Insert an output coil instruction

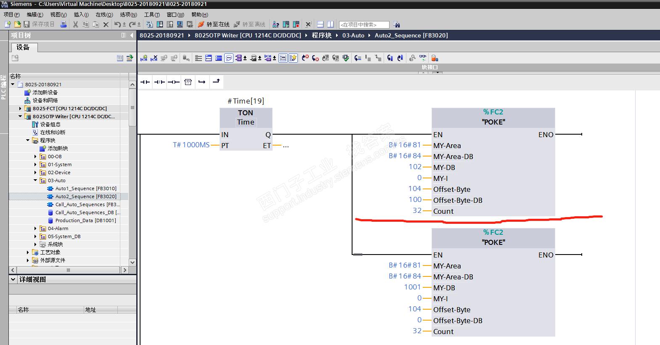[x=174, y=82]
